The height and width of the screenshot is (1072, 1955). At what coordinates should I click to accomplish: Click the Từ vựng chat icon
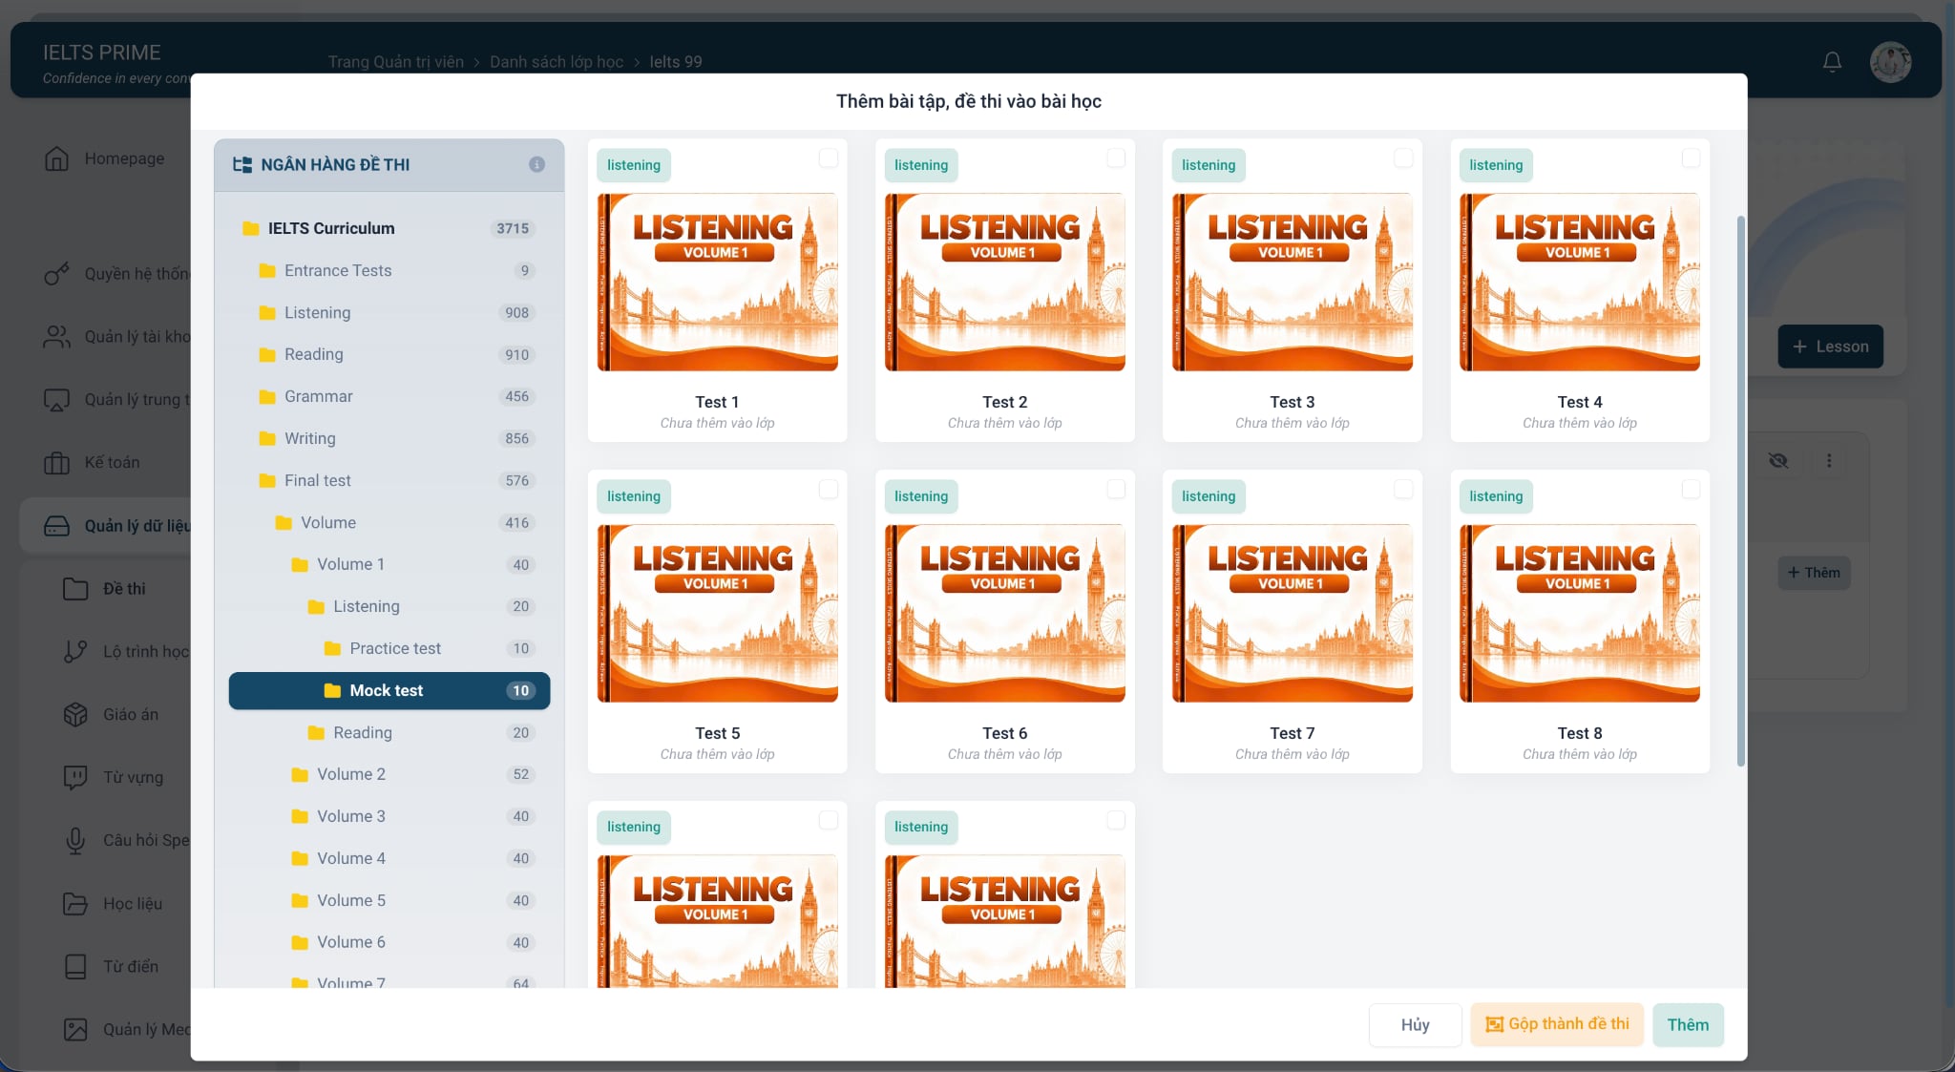pos(75,778)
